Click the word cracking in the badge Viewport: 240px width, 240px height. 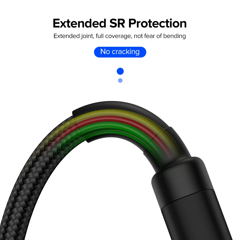tap(126, 52)
